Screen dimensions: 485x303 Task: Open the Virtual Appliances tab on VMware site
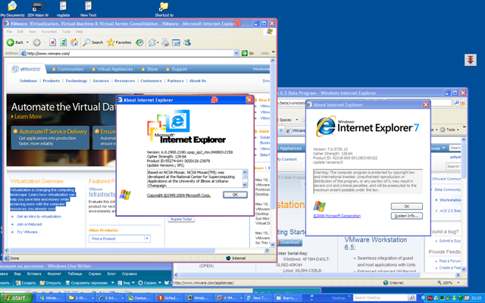tap(112, 69)
